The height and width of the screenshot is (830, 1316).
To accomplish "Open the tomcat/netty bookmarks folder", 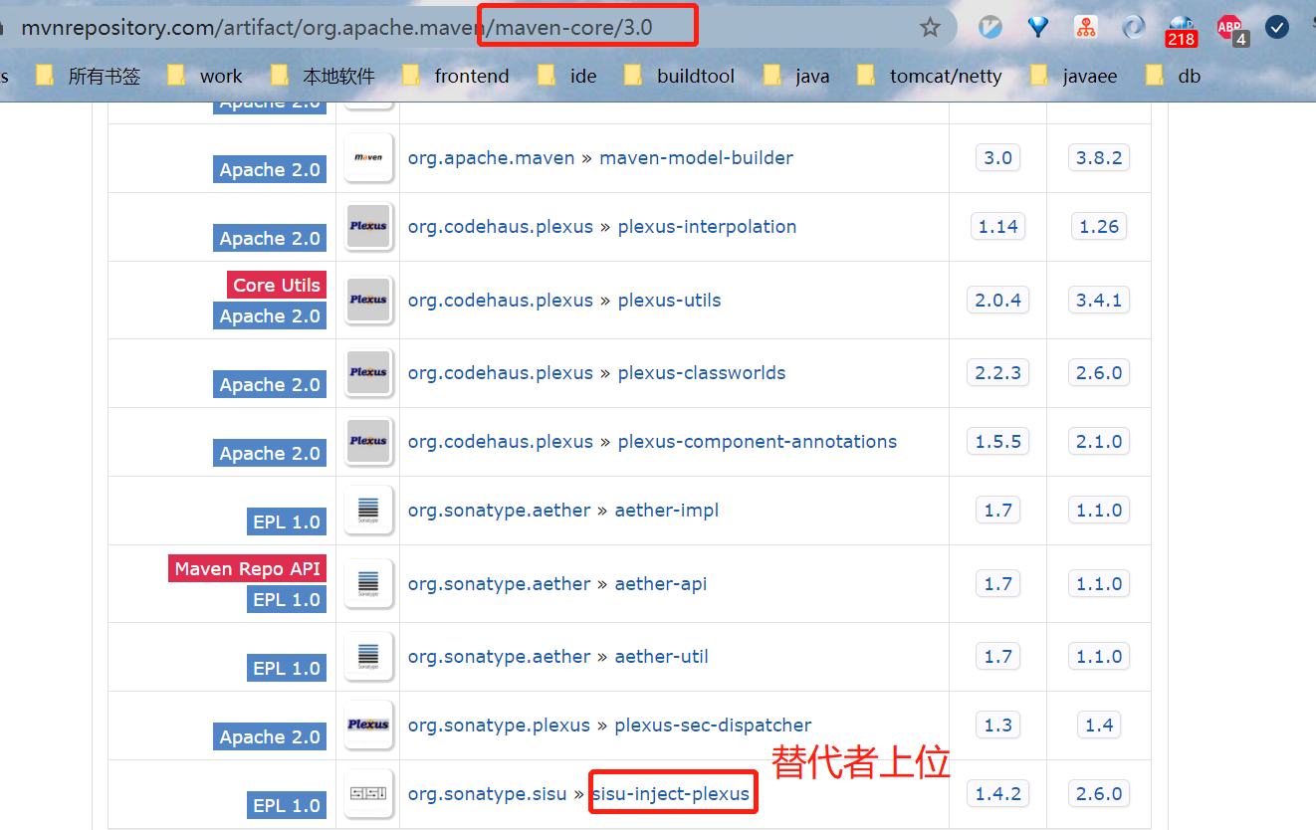I will (x=930, y=76).
